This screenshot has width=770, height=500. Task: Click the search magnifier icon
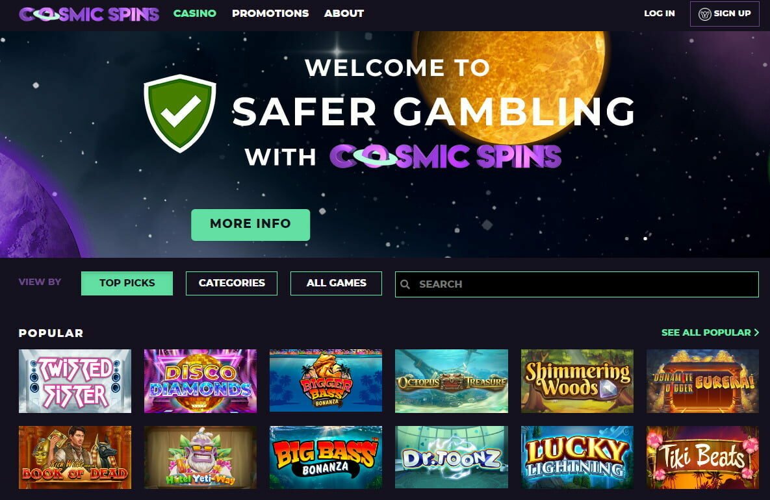coord(405,284)
